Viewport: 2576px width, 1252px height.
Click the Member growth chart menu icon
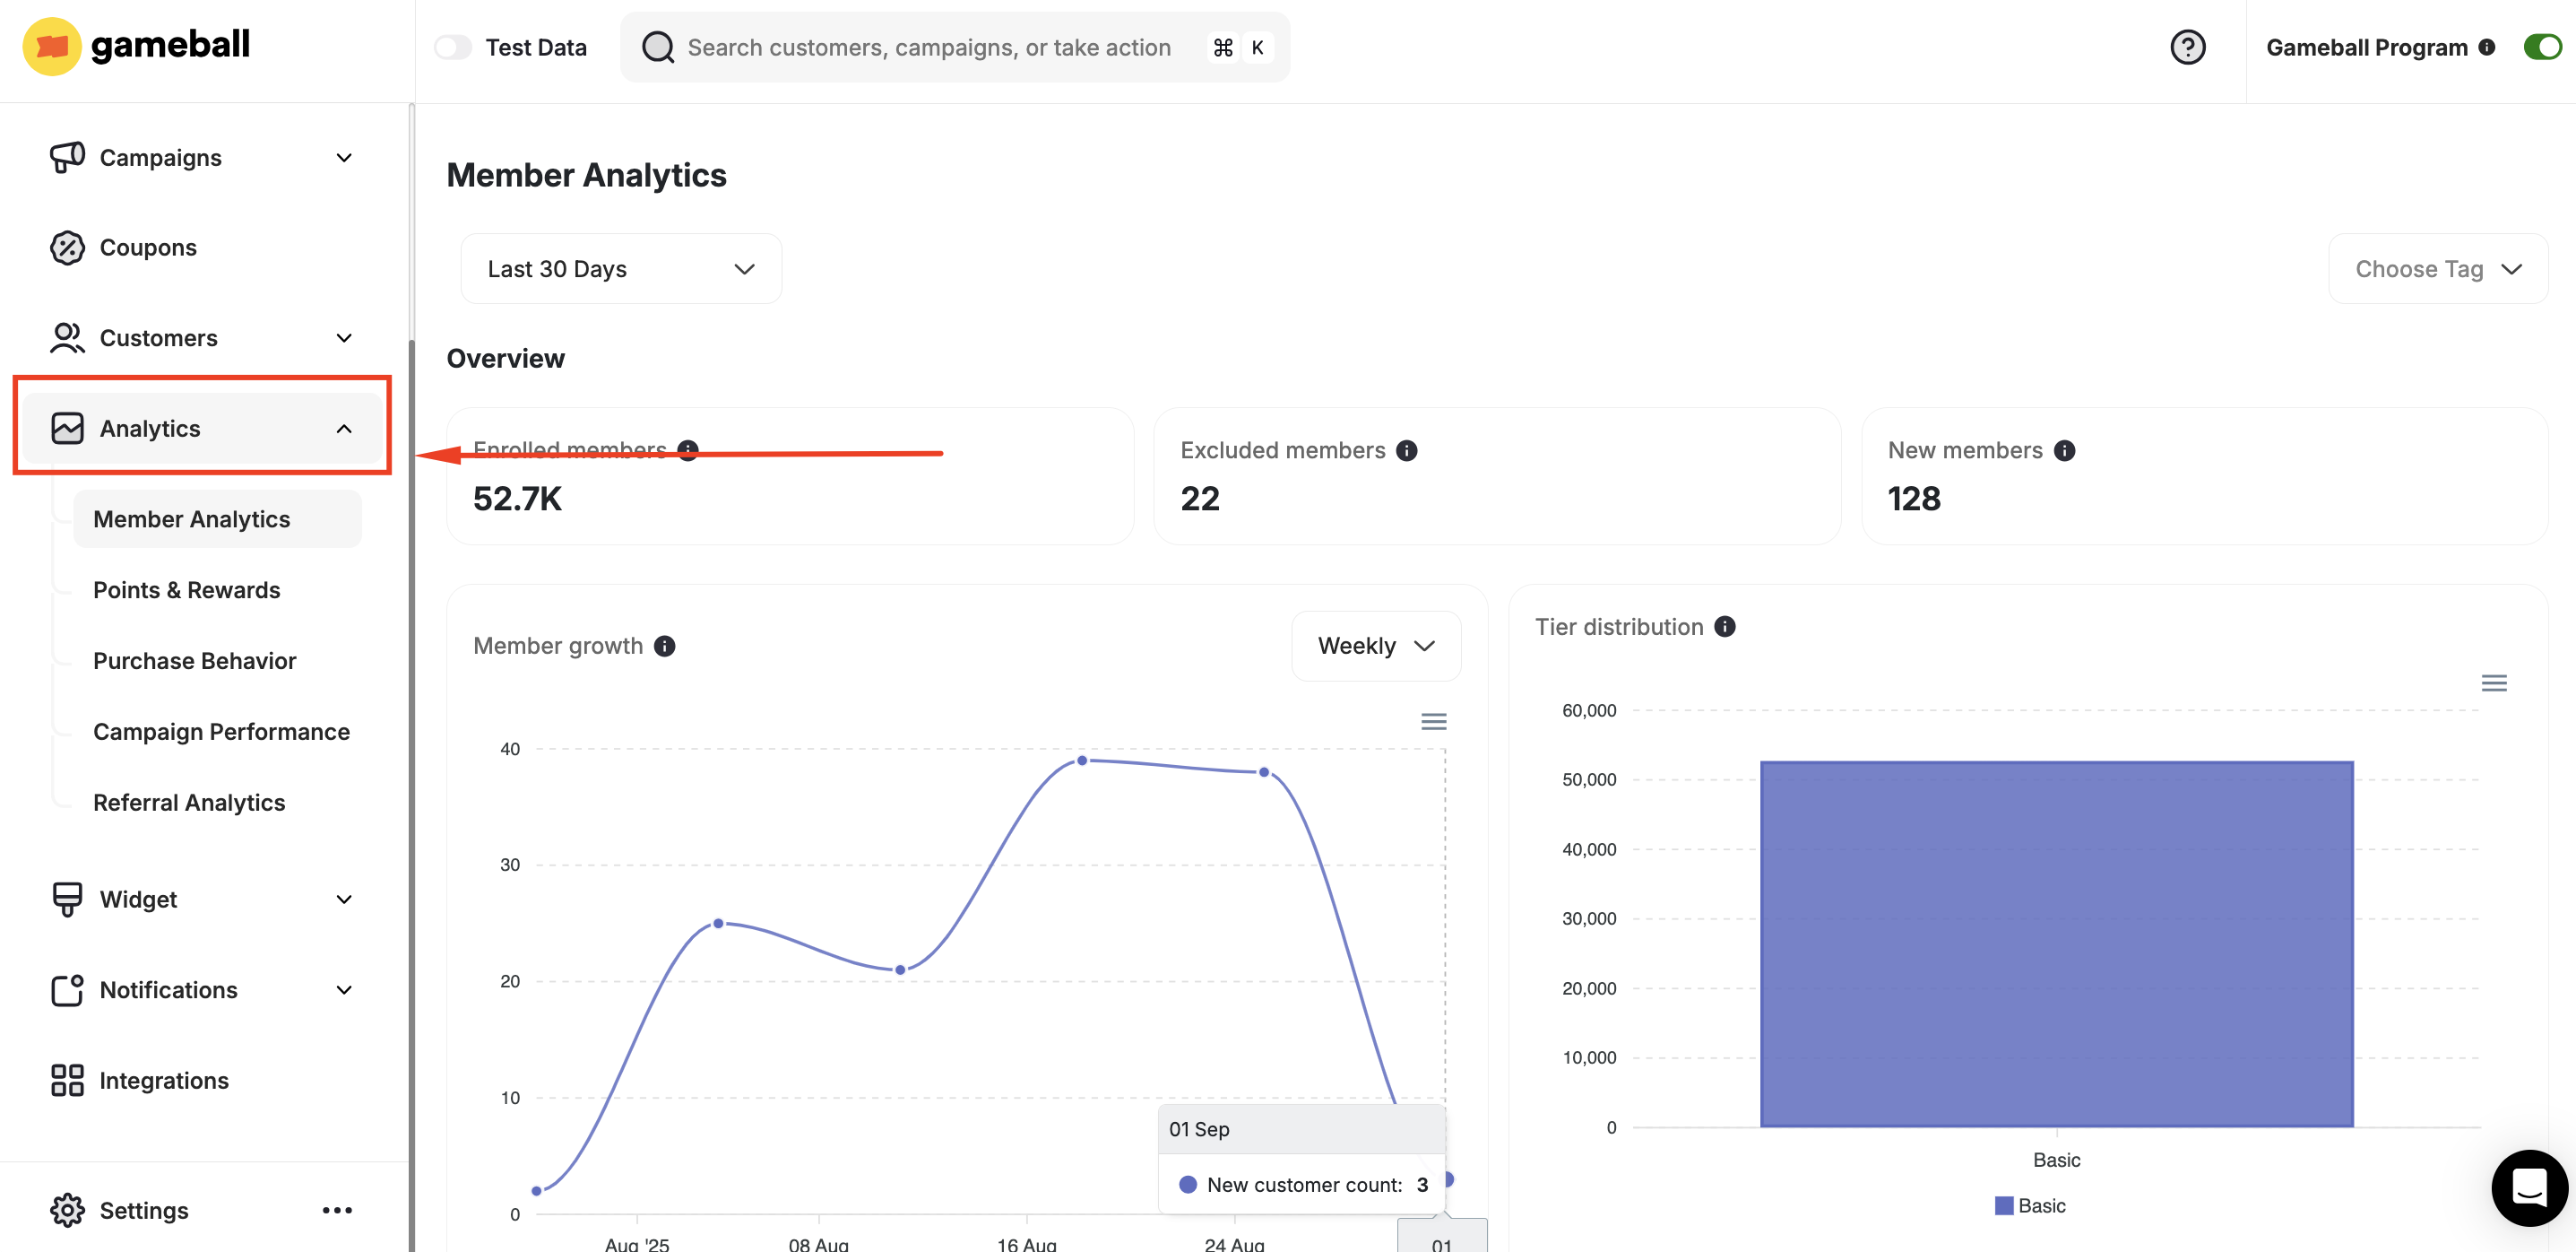[1433, 720]
